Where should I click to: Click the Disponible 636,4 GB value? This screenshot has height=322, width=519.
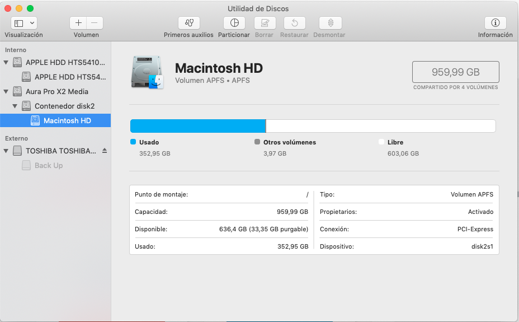pyautogui.click(x=263, y=229)
